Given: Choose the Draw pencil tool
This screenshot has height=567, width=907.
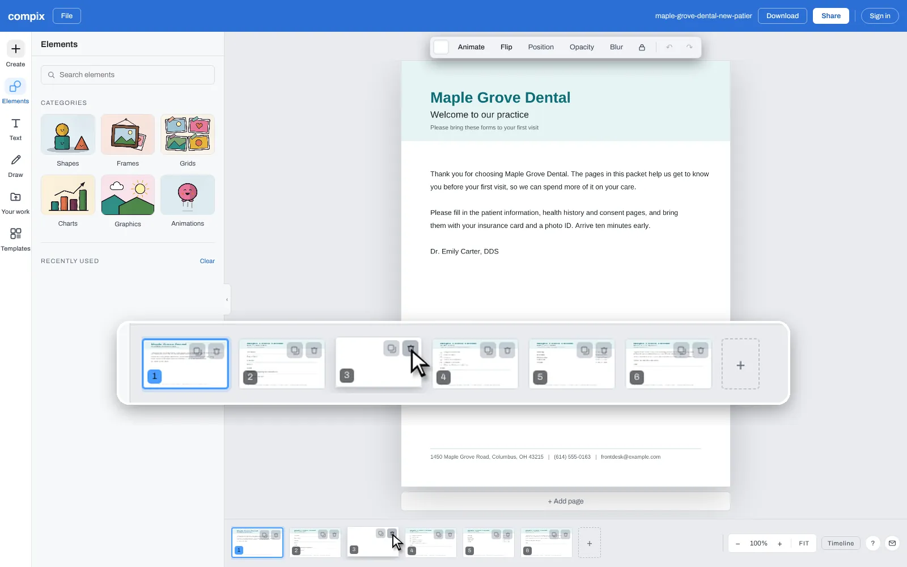Looking at the screenshot, I should point(15,165).
